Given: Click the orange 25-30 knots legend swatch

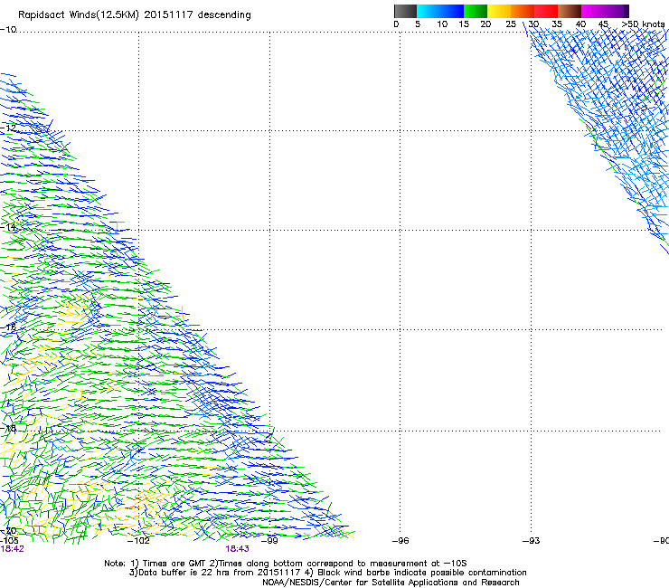Looking at the screenshot, I should pos(523,11).
